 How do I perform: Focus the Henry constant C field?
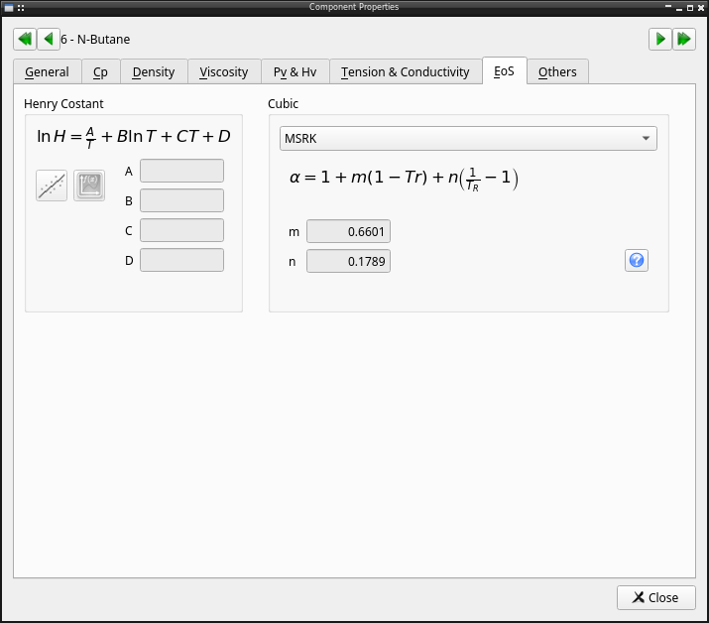coord(181,230)
